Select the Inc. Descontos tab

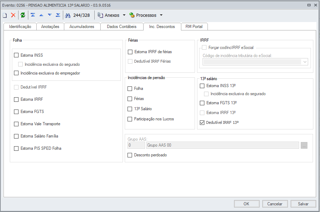[162, 27]
